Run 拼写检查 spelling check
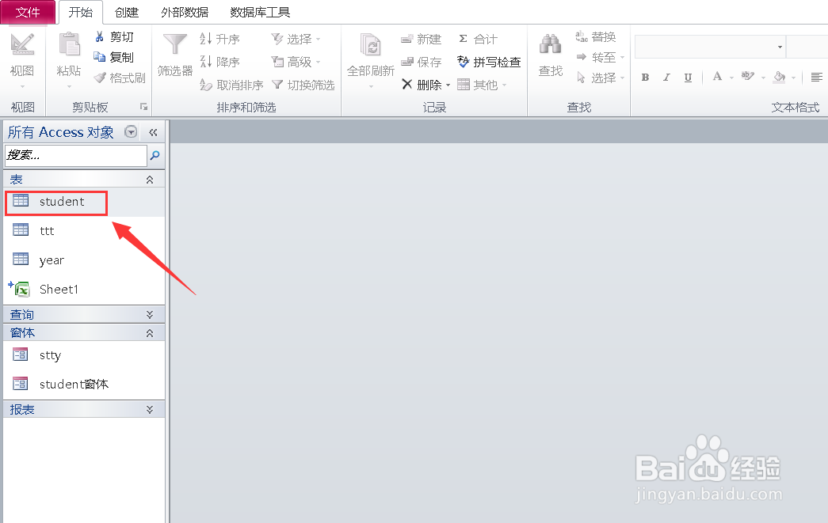 click(x=489, y=62)
